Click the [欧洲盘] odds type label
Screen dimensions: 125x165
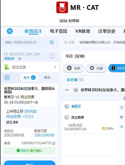point(31,111)
